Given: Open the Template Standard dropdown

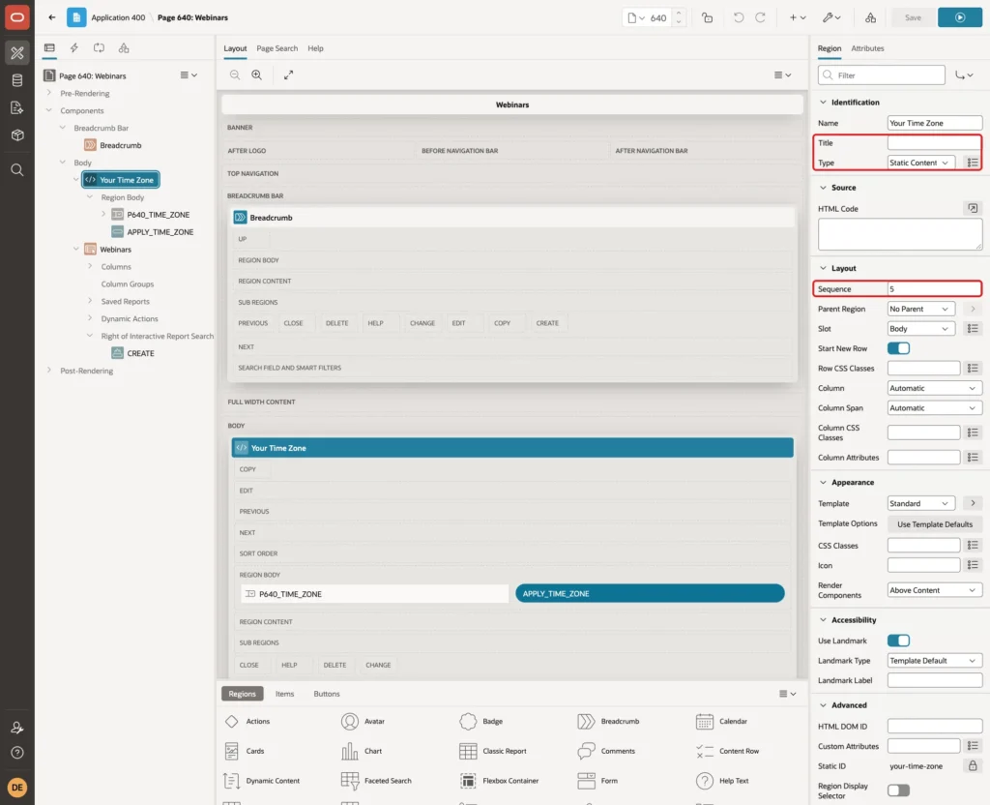Looking at the screenshot, I should click(x=920, y=503).
